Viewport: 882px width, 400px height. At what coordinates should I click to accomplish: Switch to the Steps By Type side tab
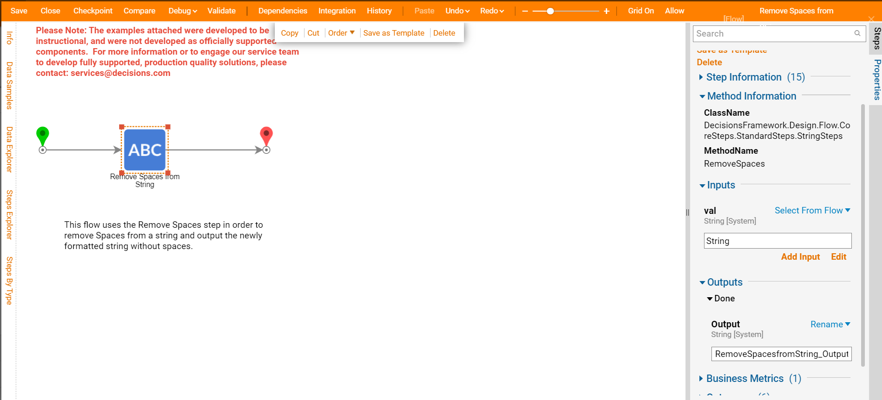9,281
